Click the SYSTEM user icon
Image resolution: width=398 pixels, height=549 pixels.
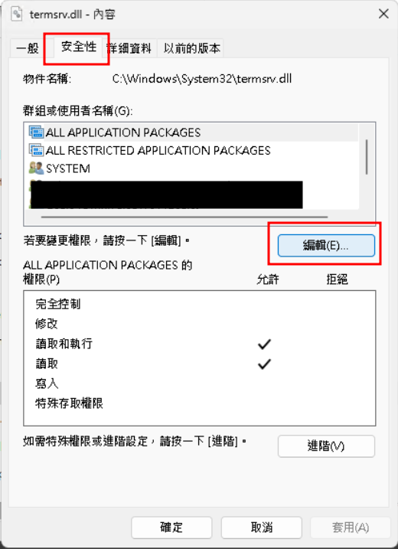pos(37,168)
